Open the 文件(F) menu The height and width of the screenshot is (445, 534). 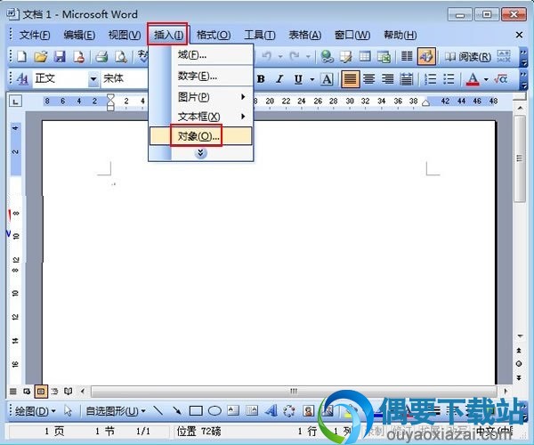coord(35,35)
